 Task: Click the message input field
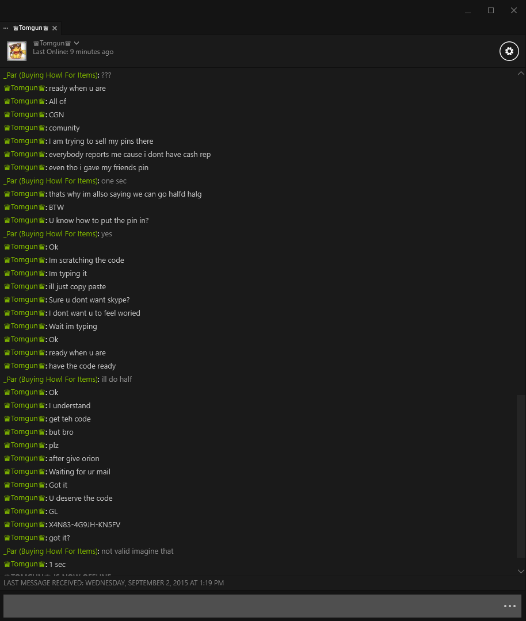(x=252, y=606)
